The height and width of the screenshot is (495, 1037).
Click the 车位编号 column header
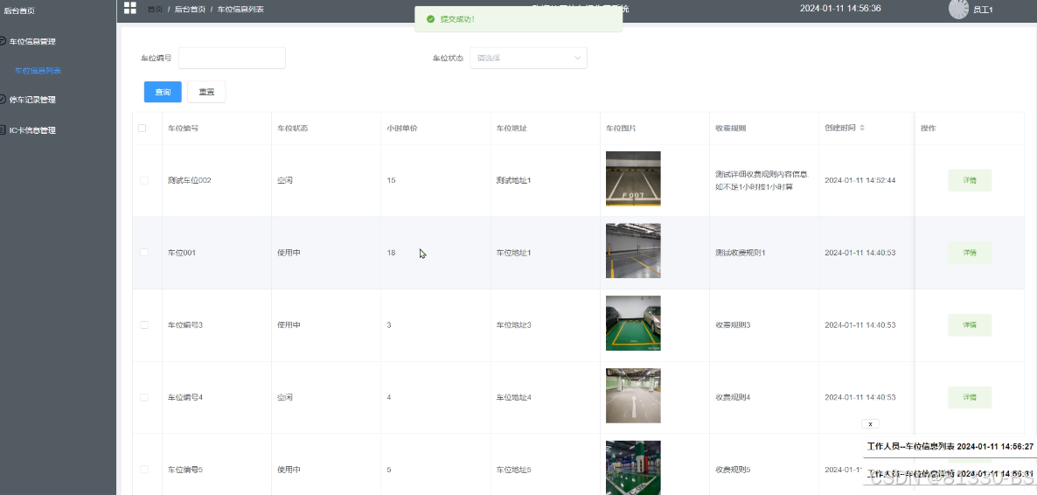pyautogui.click(x=183, y=128)
